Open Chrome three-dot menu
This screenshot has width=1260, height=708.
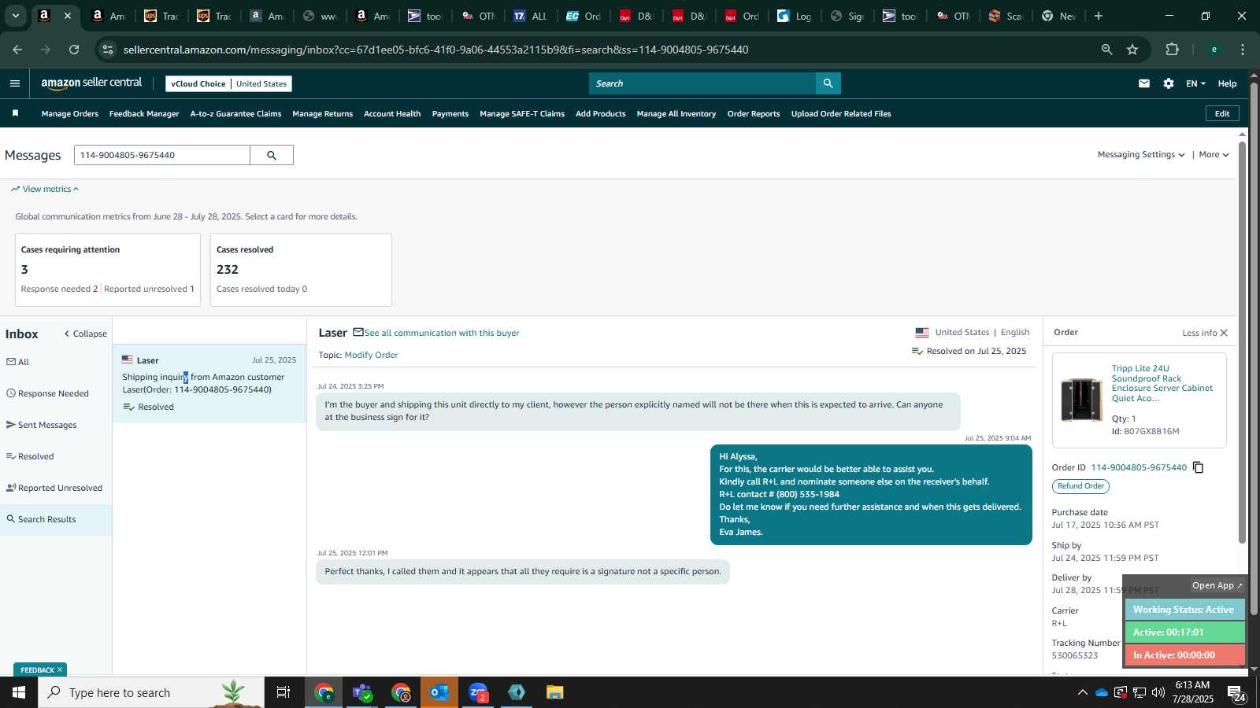point(1243,50)
